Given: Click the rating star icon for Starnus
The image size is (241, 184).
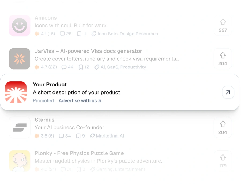Looking at the screenshot, I should (37, 136).
